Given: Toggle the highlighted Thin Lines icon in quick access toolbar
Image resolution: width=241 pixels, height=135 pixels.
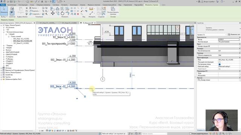Looking at the screenshot, I should 53,1.
